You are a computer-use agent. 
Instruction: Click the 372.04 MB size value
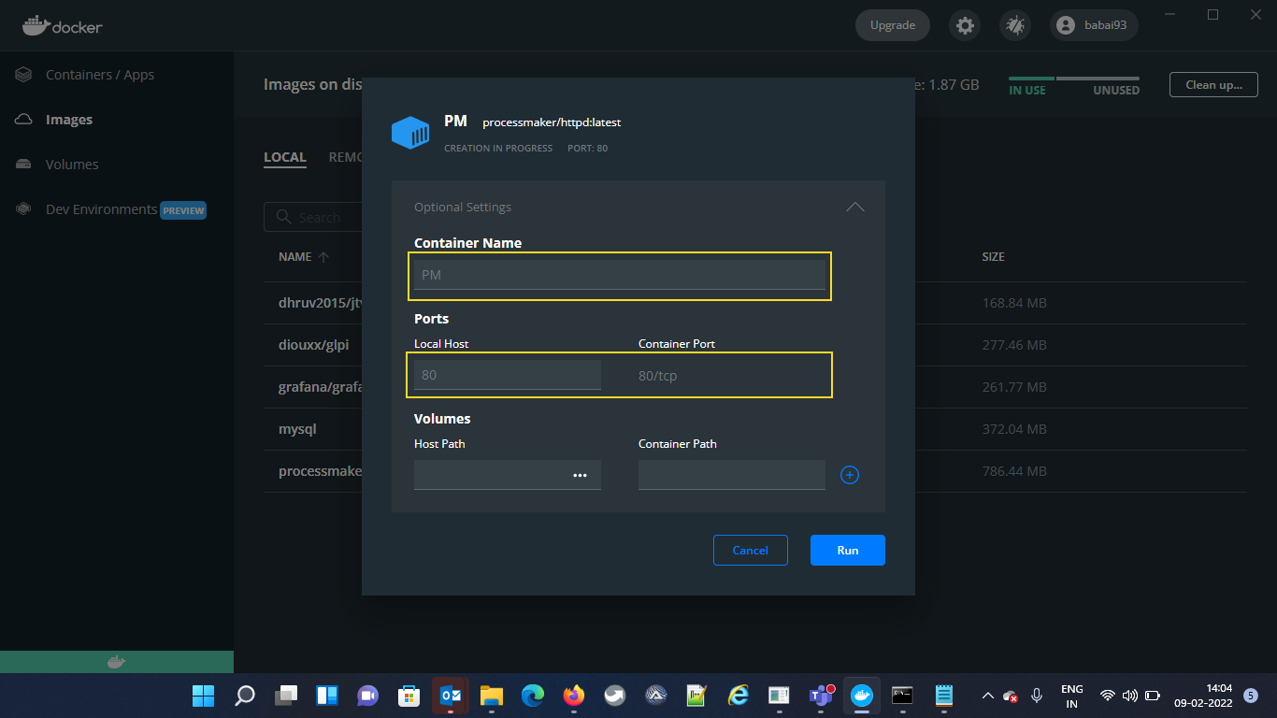coord(1014,429)
